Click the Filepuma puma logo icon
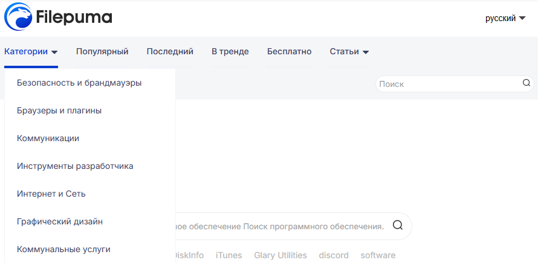The height and width of the screenshot is (263, 538). pos(18,17)
